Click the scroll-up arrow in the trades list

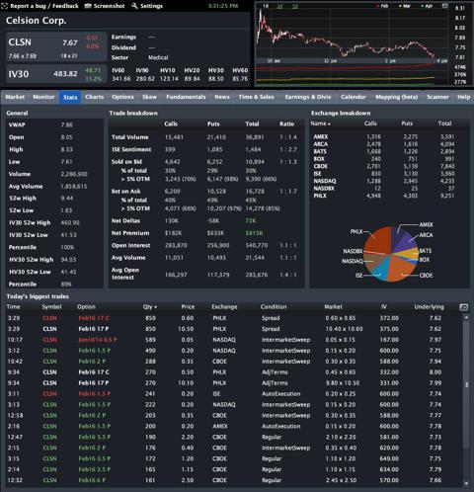[x=466, y=317]
